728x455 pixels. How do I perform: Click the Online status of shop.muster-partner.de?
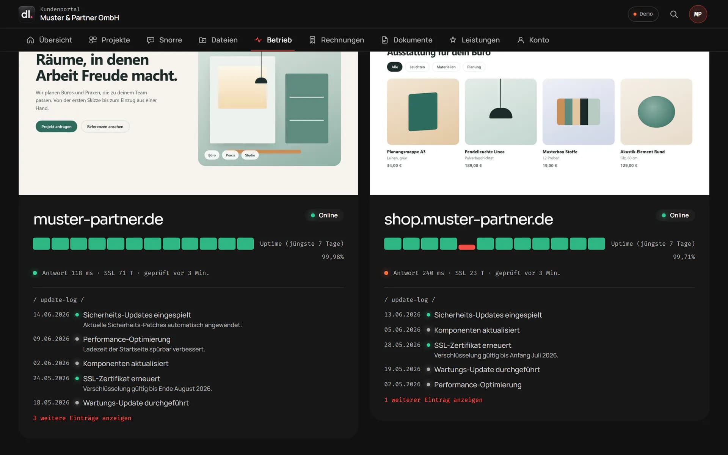point(675,215)
